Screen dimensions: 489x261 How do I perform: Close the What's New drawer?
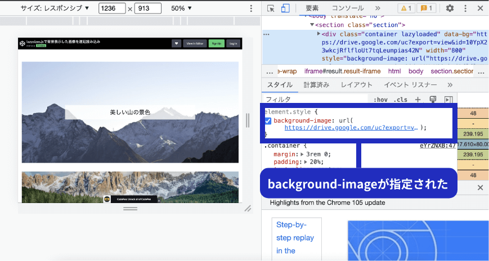(x=480, y=187)
